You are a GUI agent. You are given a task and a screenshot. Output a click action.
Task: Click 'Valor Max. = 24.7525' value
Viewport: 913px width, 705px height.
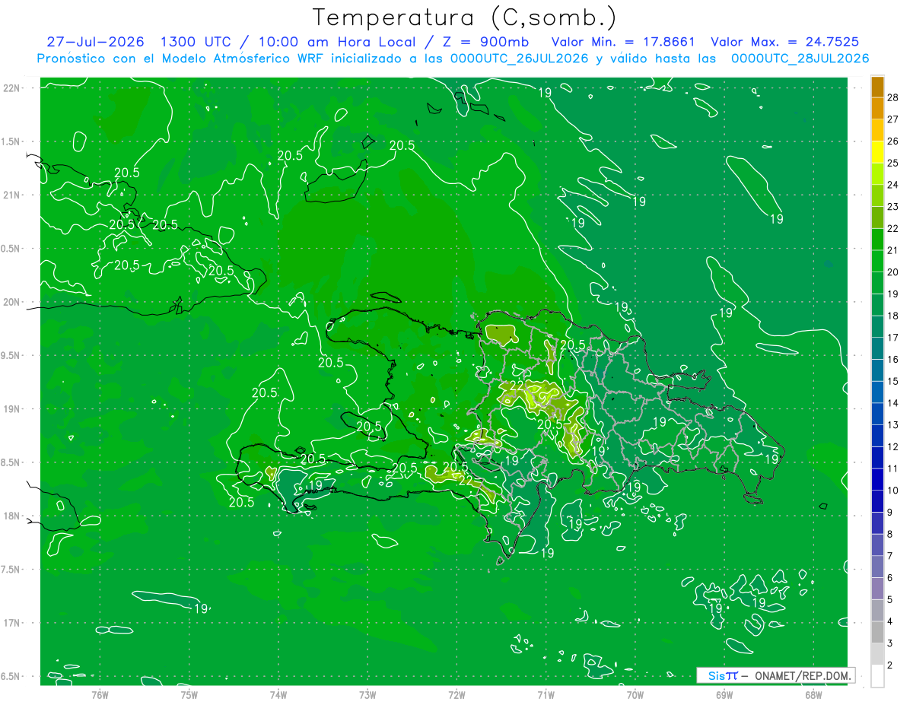785,42
